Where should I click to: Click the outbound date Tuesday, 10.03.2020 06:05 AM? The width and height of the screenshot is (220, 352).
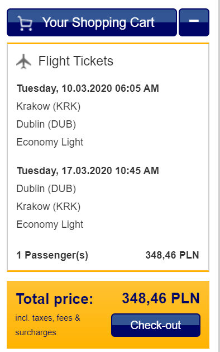(x=88, y=88)
